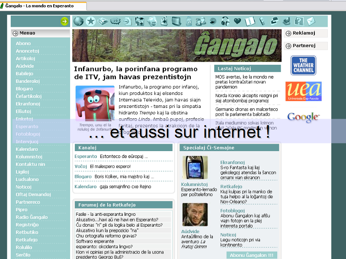This screenshot has height=259, width=346.
Task: Click the globe icon in the toolbar
Action: pos(78,21)
